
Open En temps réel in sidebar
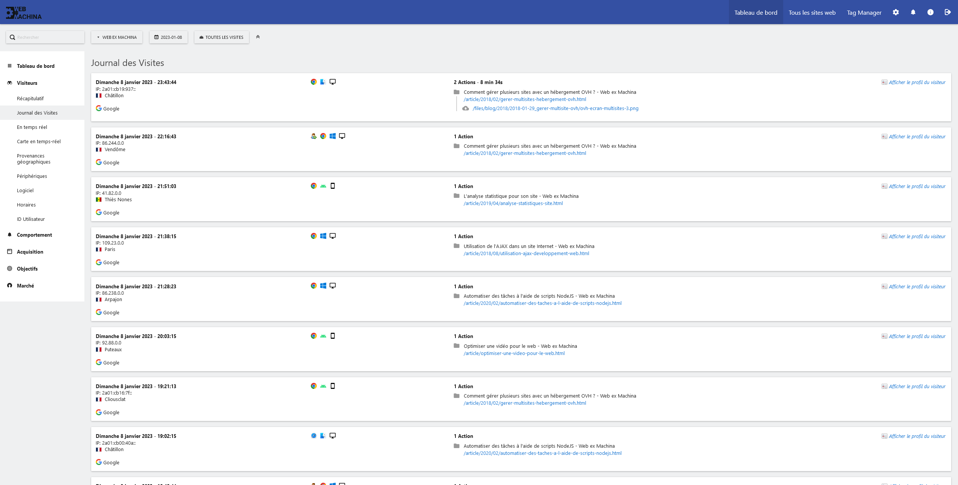32,127
